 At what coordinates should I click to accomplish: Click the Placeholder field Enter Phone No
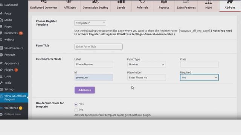[146, 78]
